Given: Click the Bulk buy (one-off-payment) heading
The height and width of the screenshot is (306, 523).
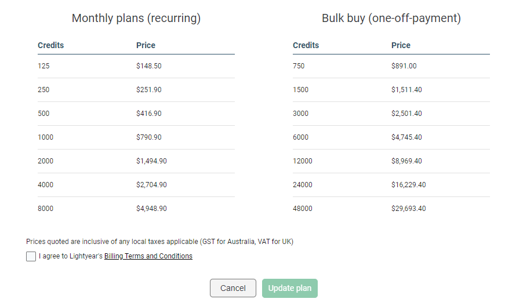Looking at the screenshot, I should click(x=391, y=19).
